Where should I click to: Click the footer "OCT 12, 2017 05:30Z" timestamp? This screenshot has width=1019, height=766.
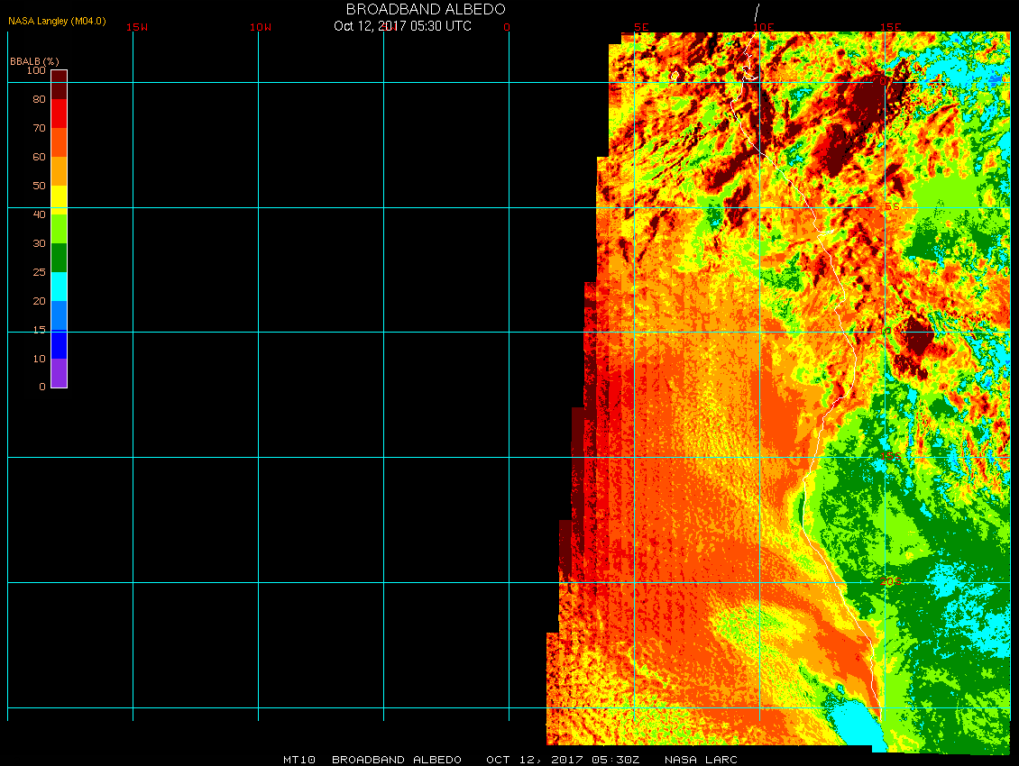click(x=563, y=760)
